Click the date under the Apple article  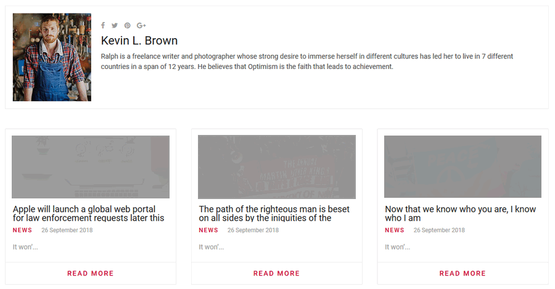(x=67, y=230)
